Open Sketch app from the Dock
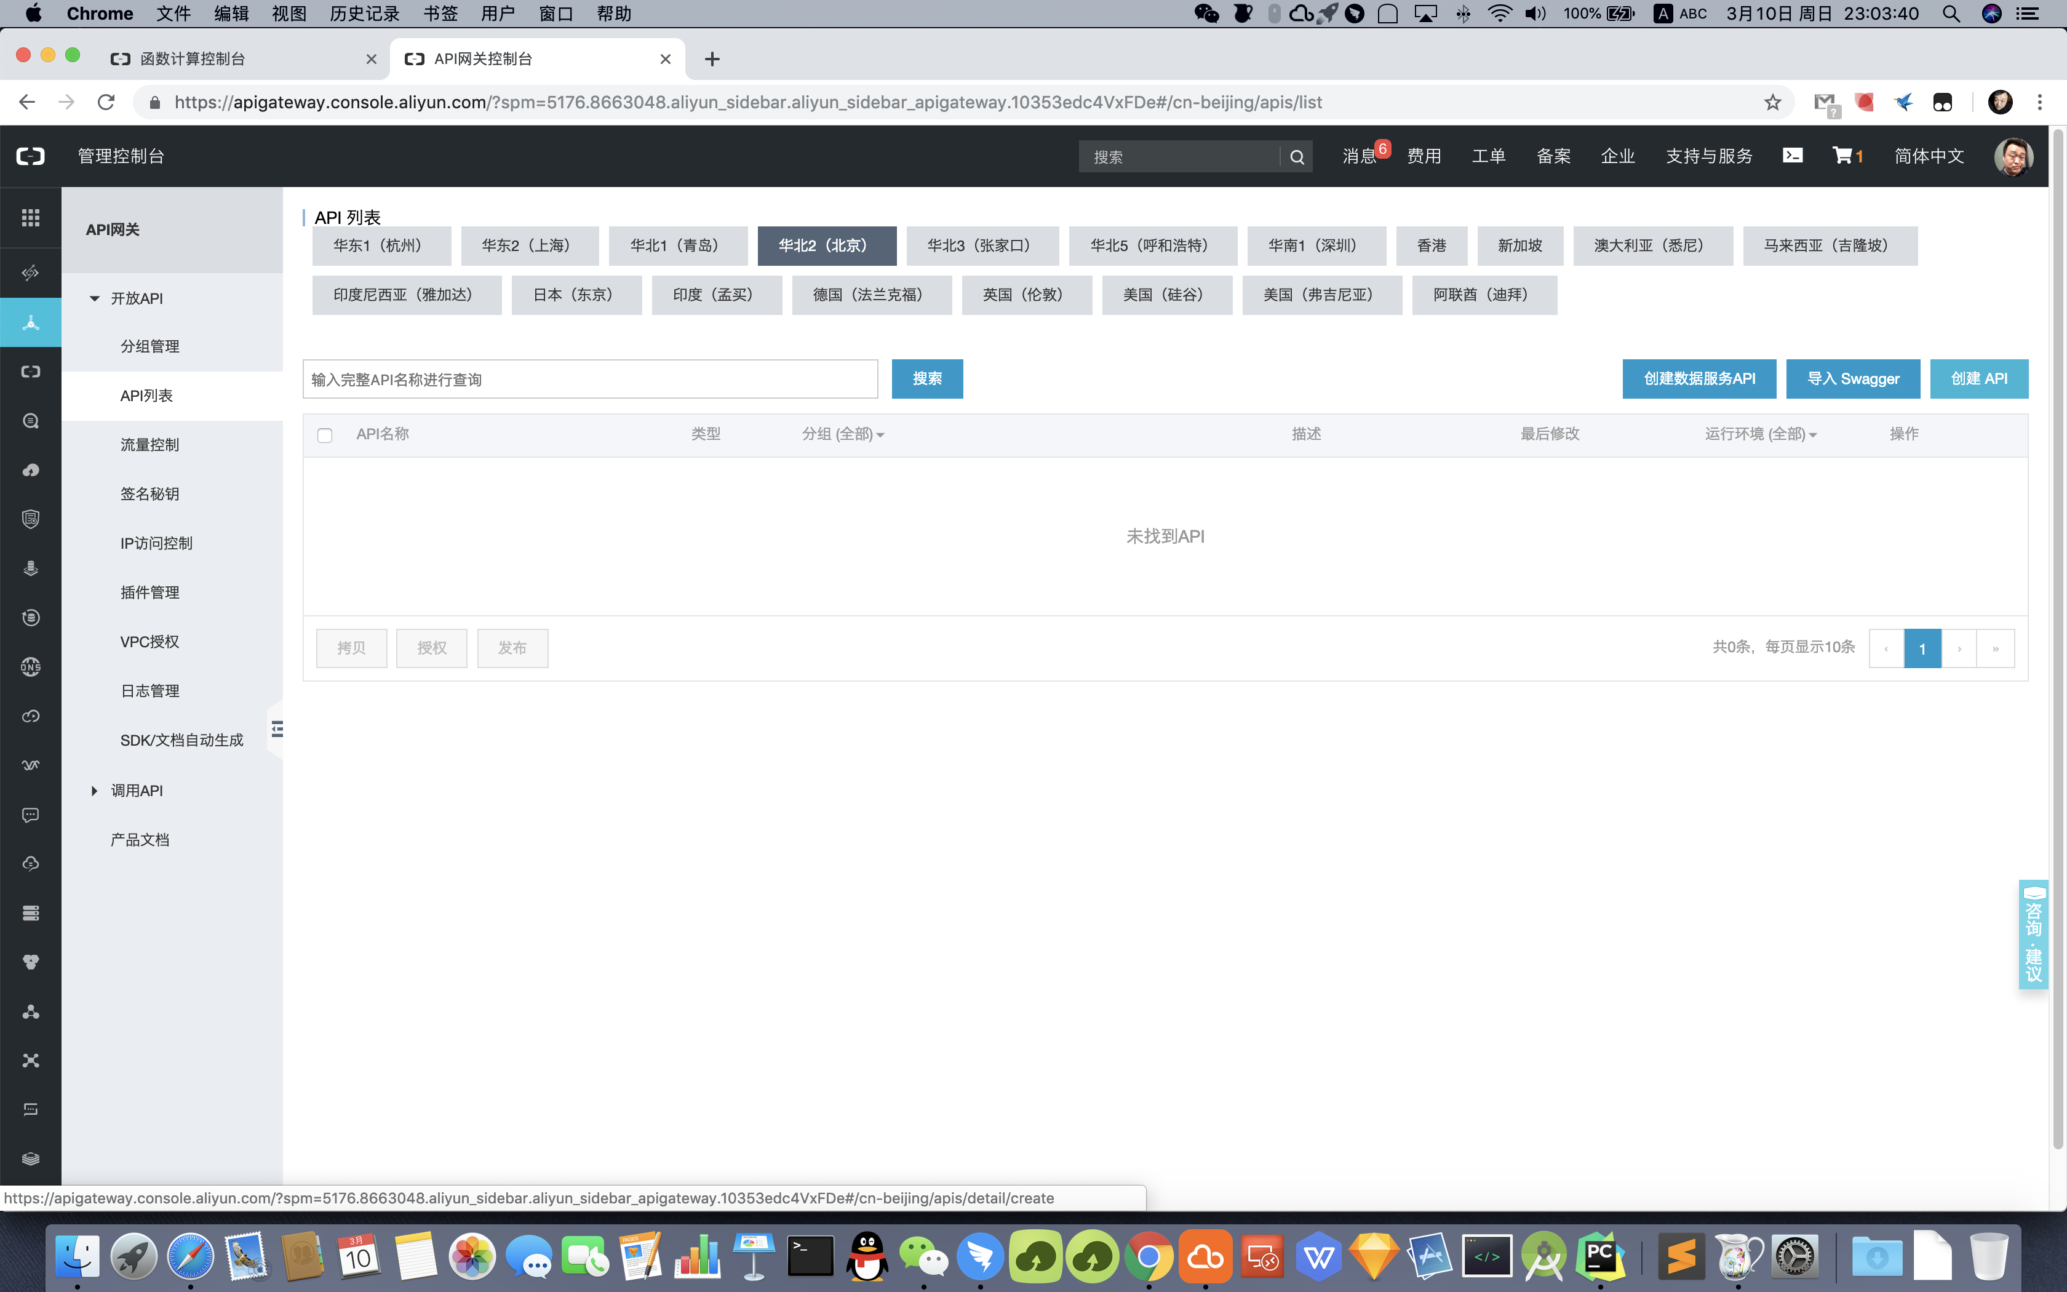The width and height of the screenshot is (2067, 1292). (x=1374, y=1256)
